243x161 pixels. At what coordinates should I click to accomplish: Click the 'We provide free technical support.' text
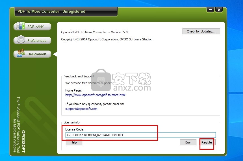click(89, 83)
